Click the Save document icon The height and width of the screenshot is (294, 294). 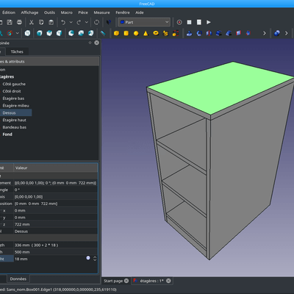10,22
